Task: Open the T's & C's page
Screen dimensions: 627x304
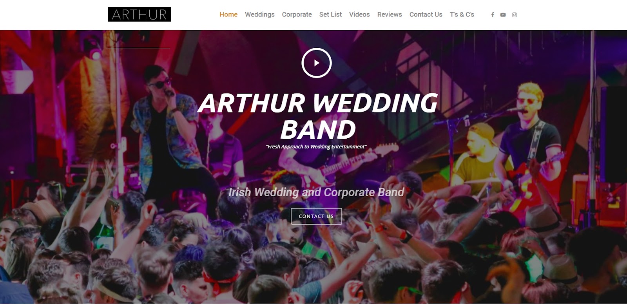Action: (462, 14)
